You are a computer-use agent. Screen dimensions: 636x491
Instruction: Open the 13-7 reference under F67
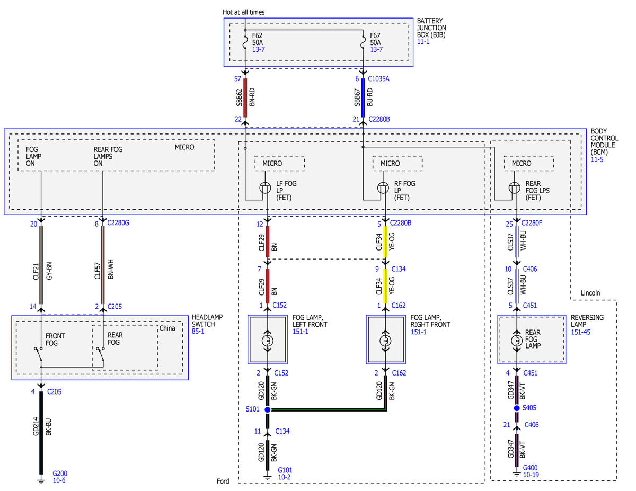[376, 50]
